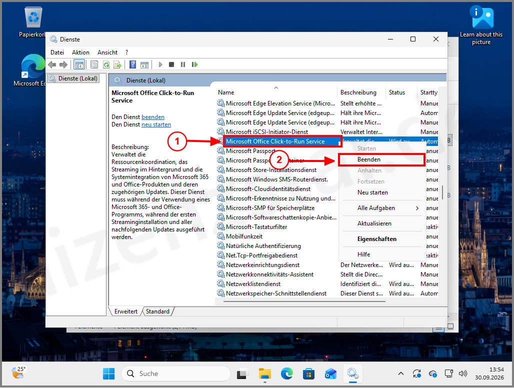
Task: Select Net.Tcp-Portfreigabedienst row
Action: tap(277, 255)
